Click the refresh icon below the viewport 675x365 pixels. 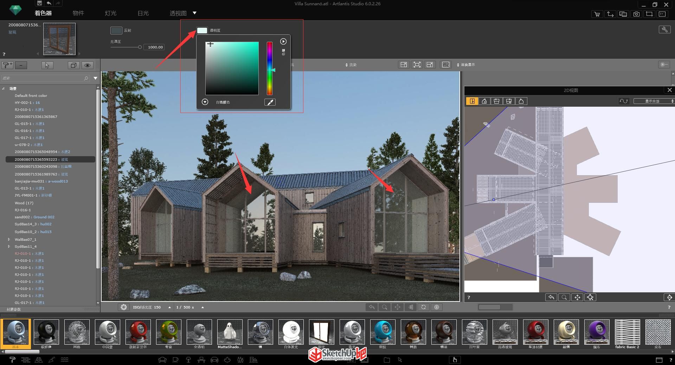[x=424, y=307]
